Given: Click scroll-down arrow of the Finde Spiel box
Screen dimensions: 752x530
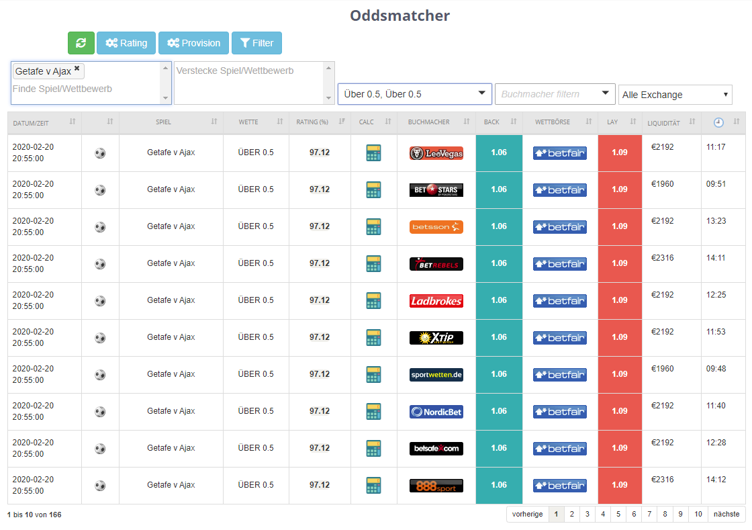Looking at the screenshot, I should [x=165, y=98].
